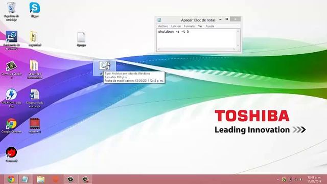Minimize the Notepad window
Viewport: 327px width, 184px height.
click(220, 19)
